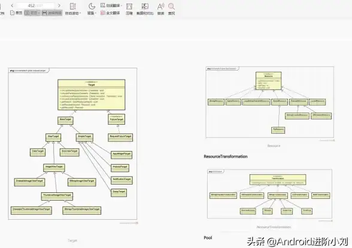This screenshot has height=248, width=352.
Task: Click the RequestFutureTarget class box
Action: pos(120,138)
